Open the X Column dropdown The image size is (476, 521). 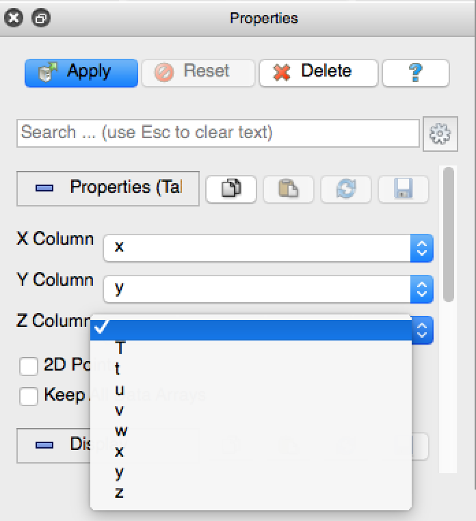[x=268, y=248]
